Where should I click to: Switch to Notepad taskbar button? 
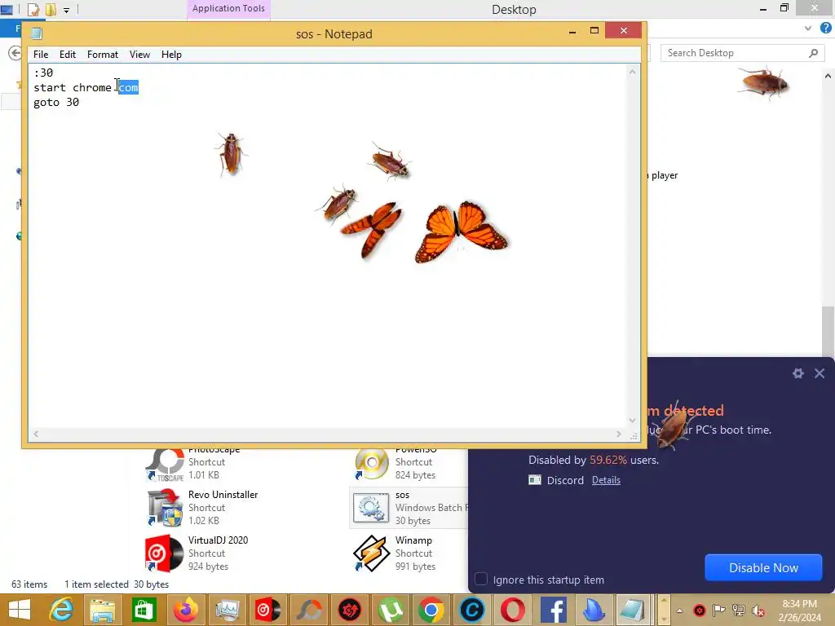coord(633,610)
